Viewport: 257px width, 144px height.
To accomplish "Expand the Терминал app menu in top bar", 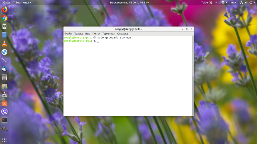I will tap(22, 2).
